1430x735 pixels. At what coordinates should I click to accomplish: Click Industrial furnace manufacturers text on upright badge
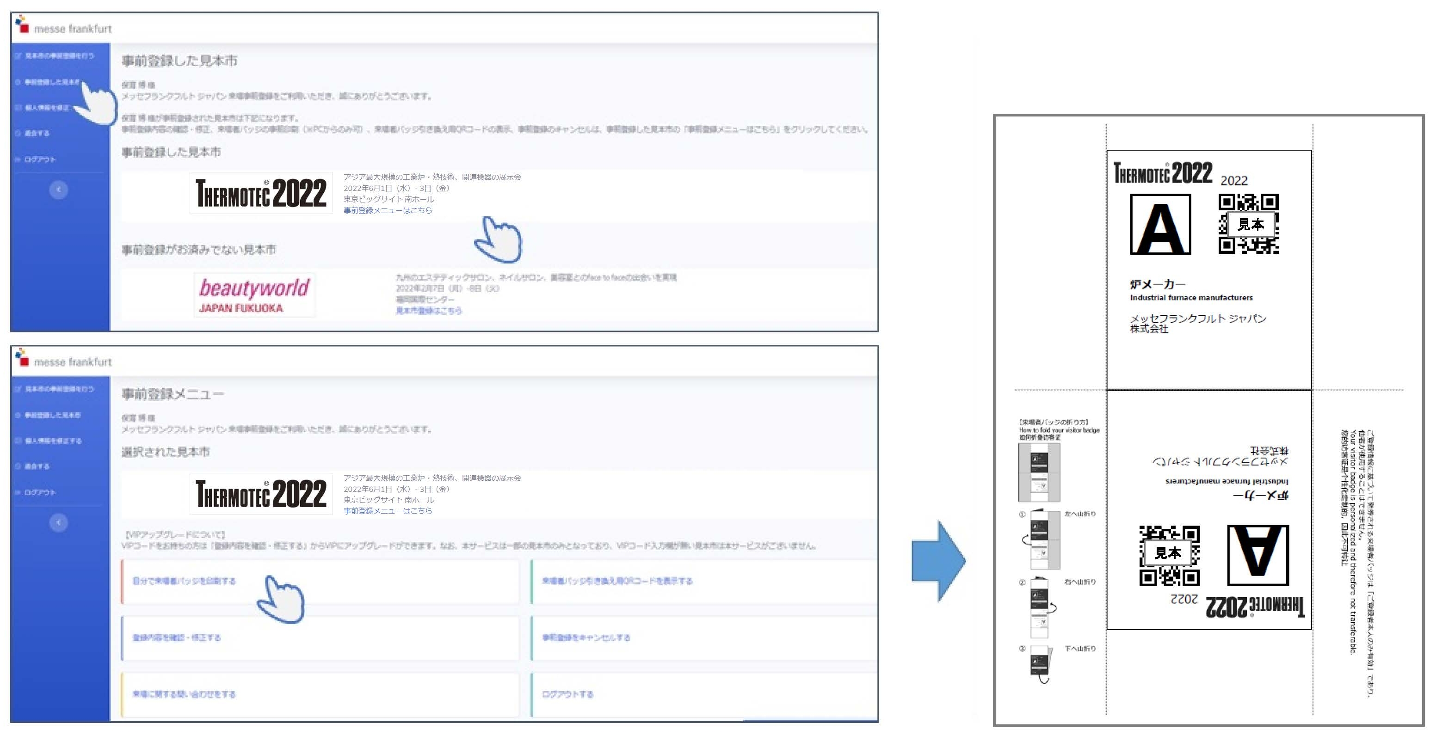[1191, 298]
